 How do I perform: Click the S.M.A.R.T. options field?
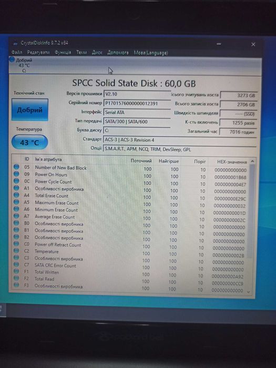click(x=179, y=149)
